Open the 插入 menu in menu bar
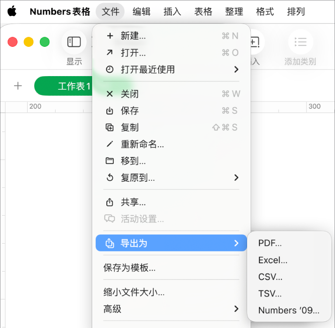Image resolution: width=335 pixels, height=328 pixels. tap(172, 11)
